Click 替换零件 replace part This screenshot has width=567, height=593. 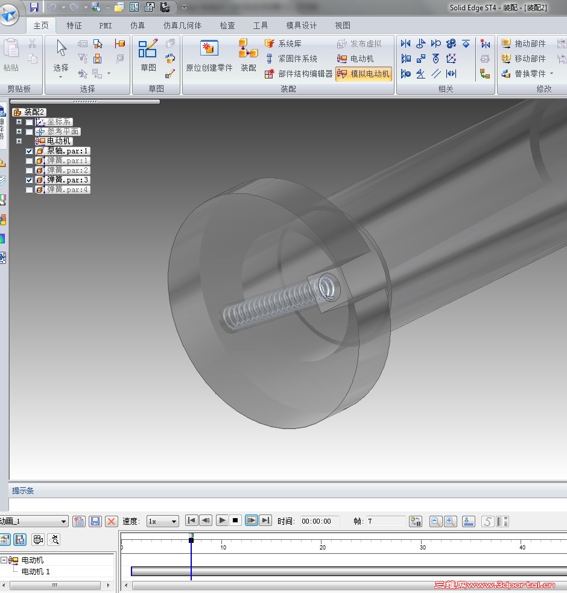524,74
